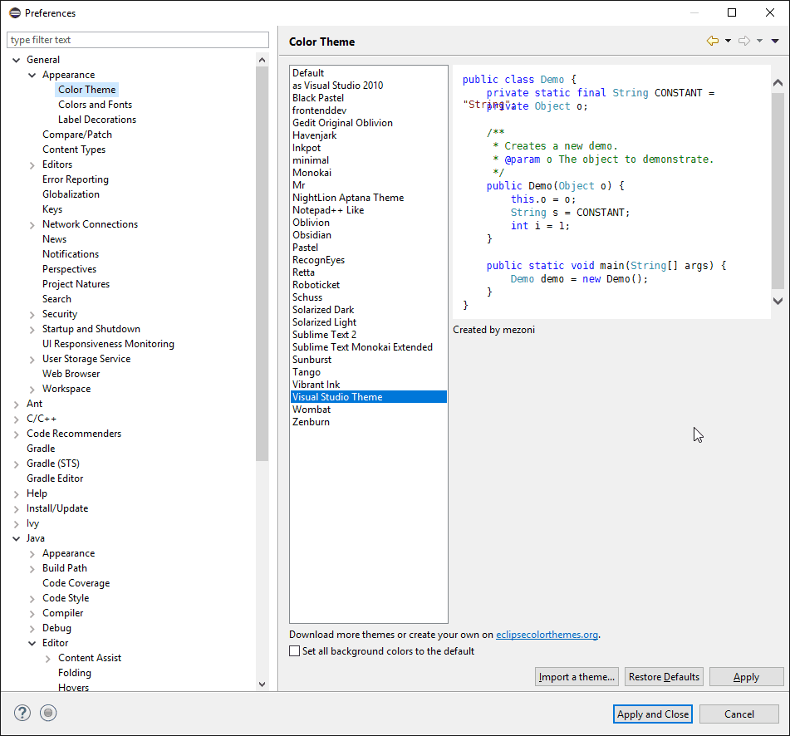Select Colors and Fonts tree item
The image size is (790, 736).
tap(95, 105)
